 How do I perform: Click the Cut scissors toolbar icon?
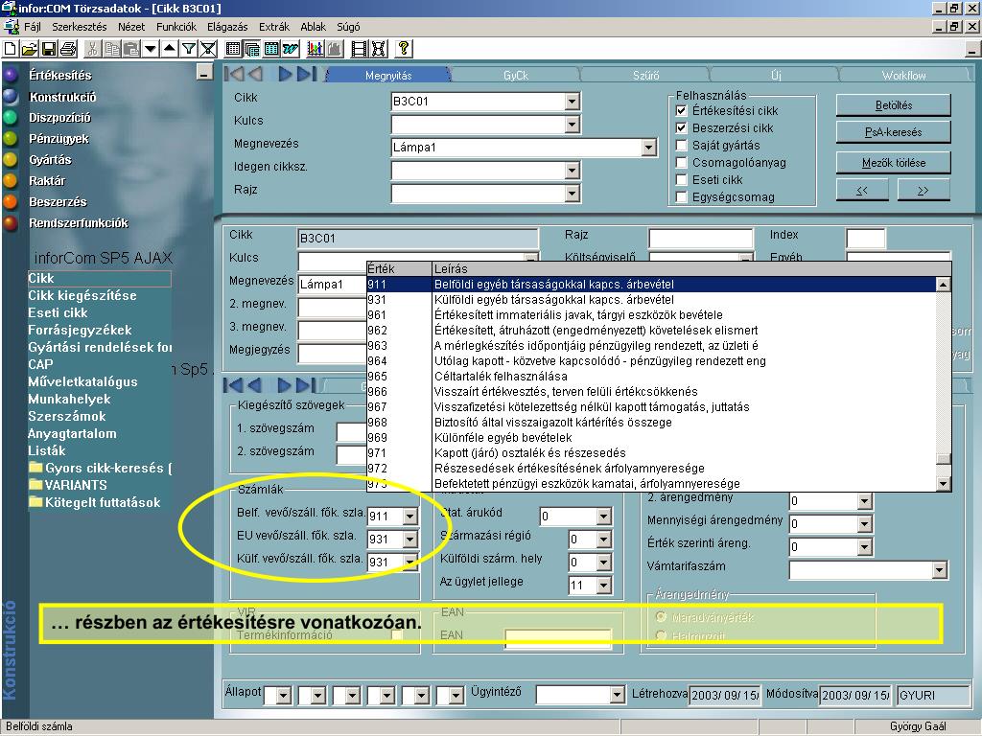[92, 49]
